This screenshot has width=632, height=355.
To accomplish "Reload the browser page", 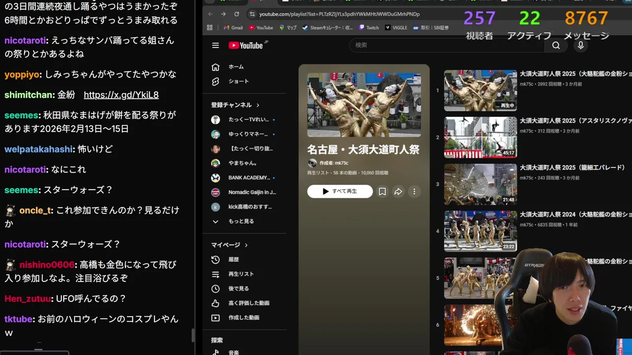I will [x=237, y=14].
